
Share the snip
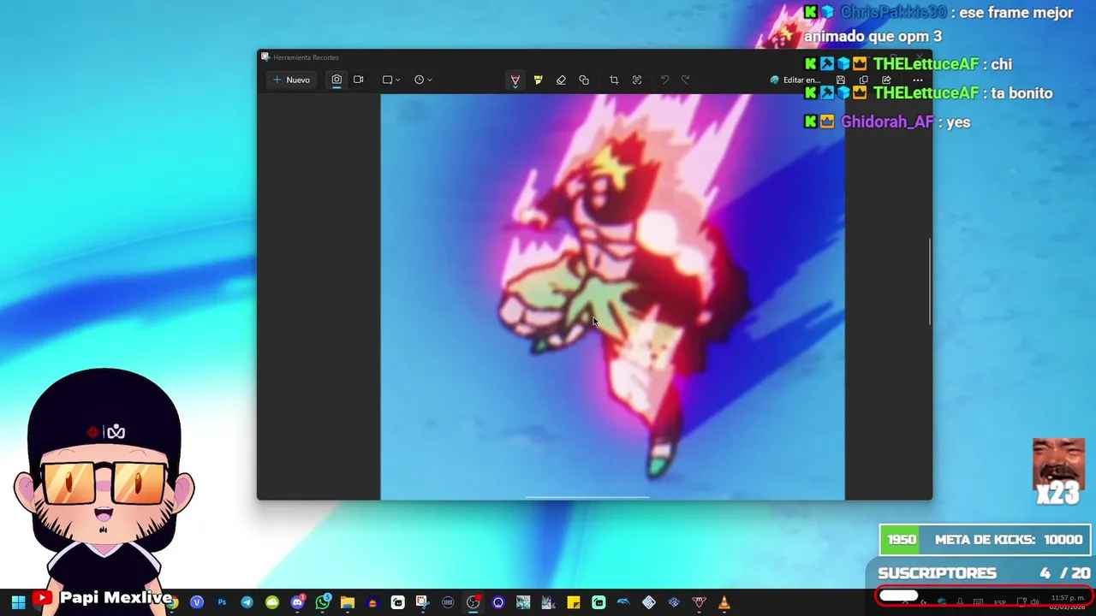tap(886, 80)
